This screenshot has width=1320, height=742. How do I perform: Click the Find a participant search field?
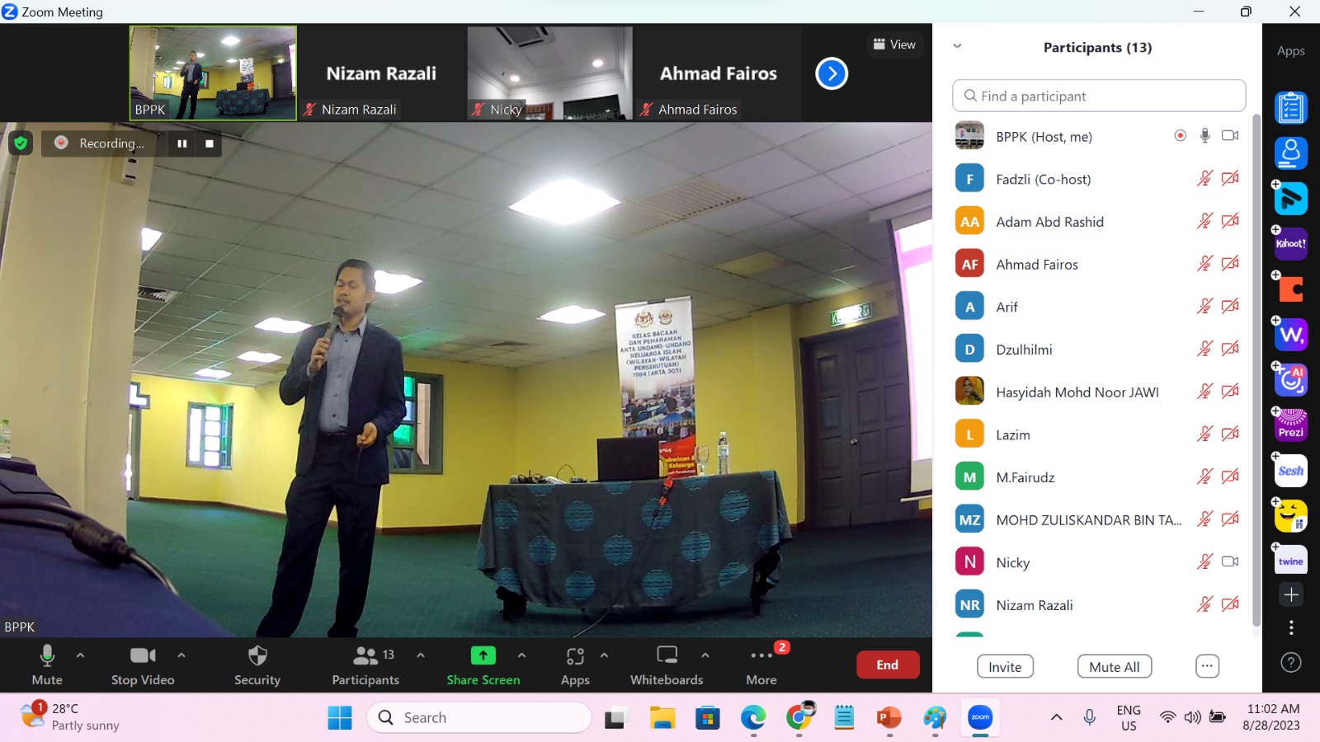pos(1099,96)
